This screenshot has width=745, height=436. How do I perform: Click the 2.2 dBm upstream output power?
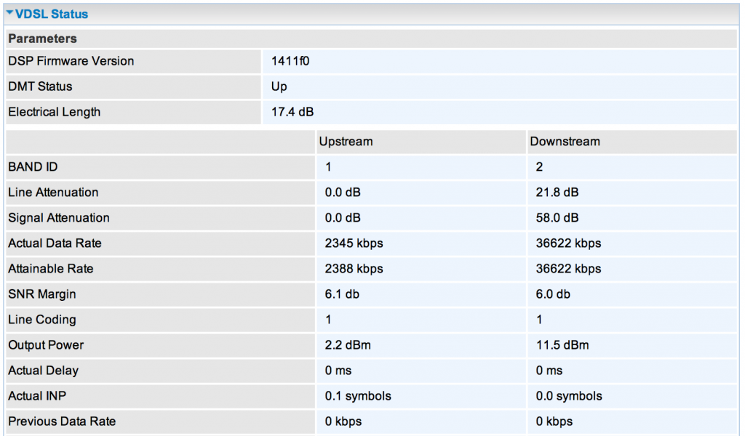tap(348, 345)
